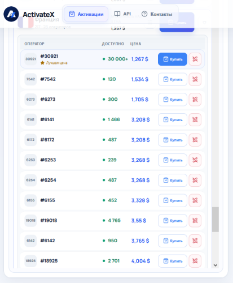Screen dimensions: 233x283
Task: Click red block icon for operator #6141
Action: 195,120
